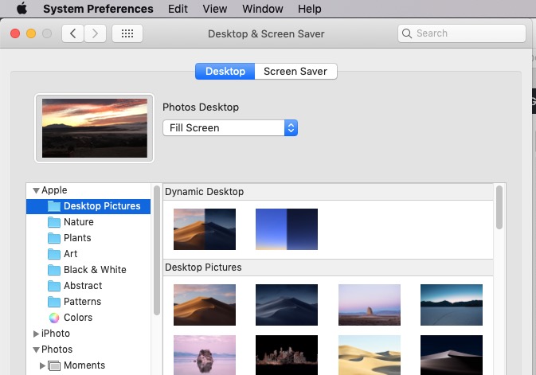
Task: Open the Window menu
Action: click(263, 9)
